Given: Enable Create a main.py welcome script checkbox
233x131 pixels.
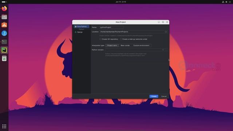Looking at the screenshot, I should (x=121, y=39).
